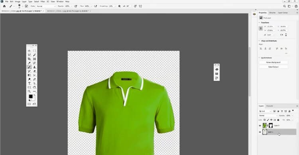The image size is (299, 155).
Task: Toggle Lock transparent pixels
Action: click(264, 120)
